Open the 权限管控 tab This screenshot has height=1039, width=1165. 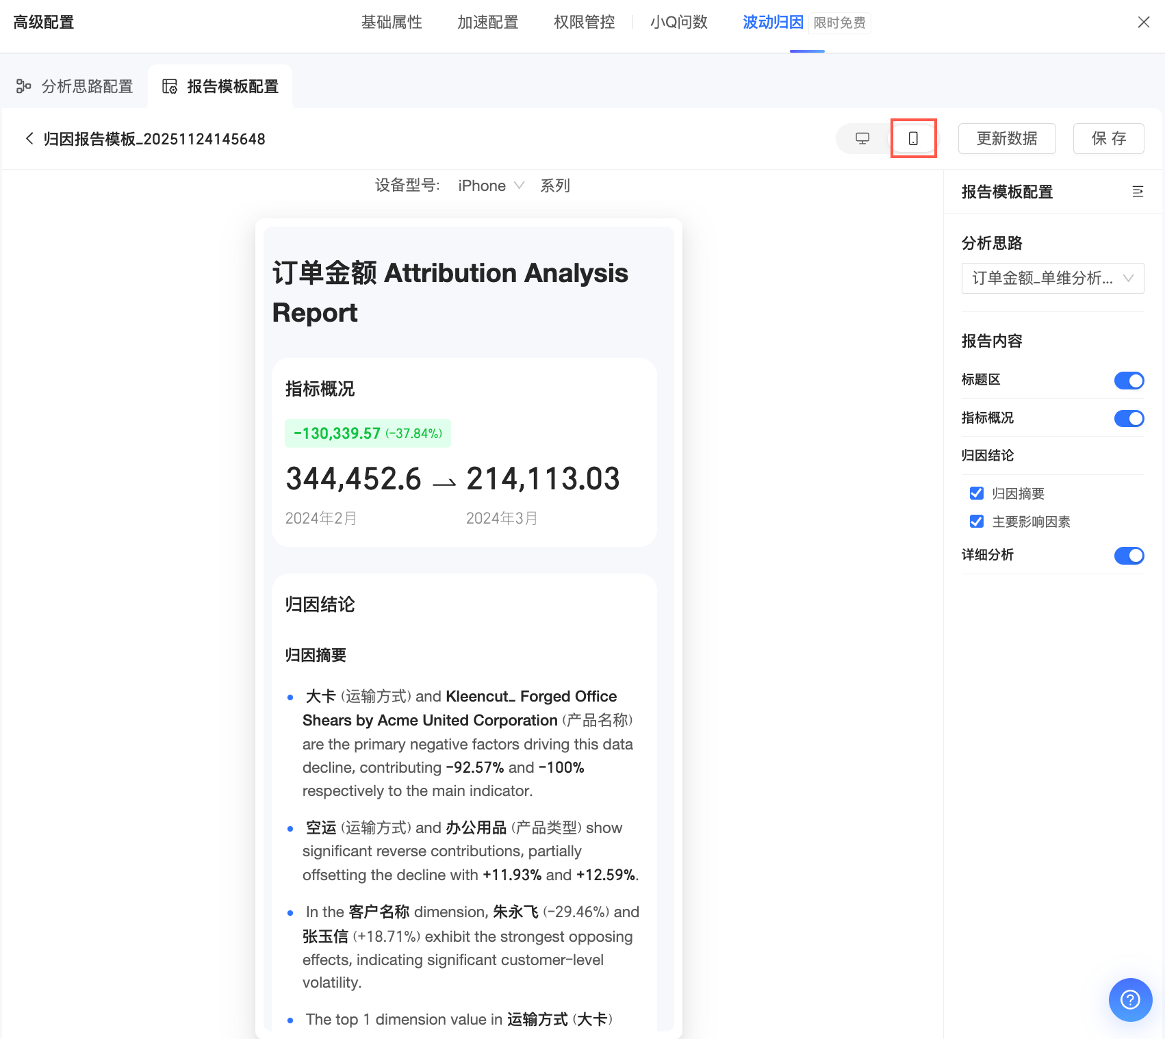pos(584,23)
